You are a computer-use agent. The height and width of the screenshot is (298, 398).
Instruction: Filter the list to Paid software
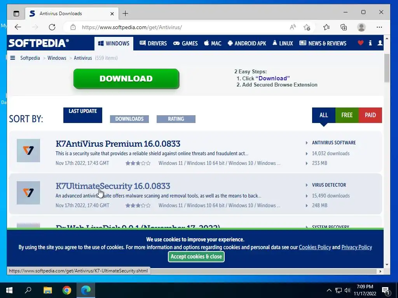(x=370, y=115)
